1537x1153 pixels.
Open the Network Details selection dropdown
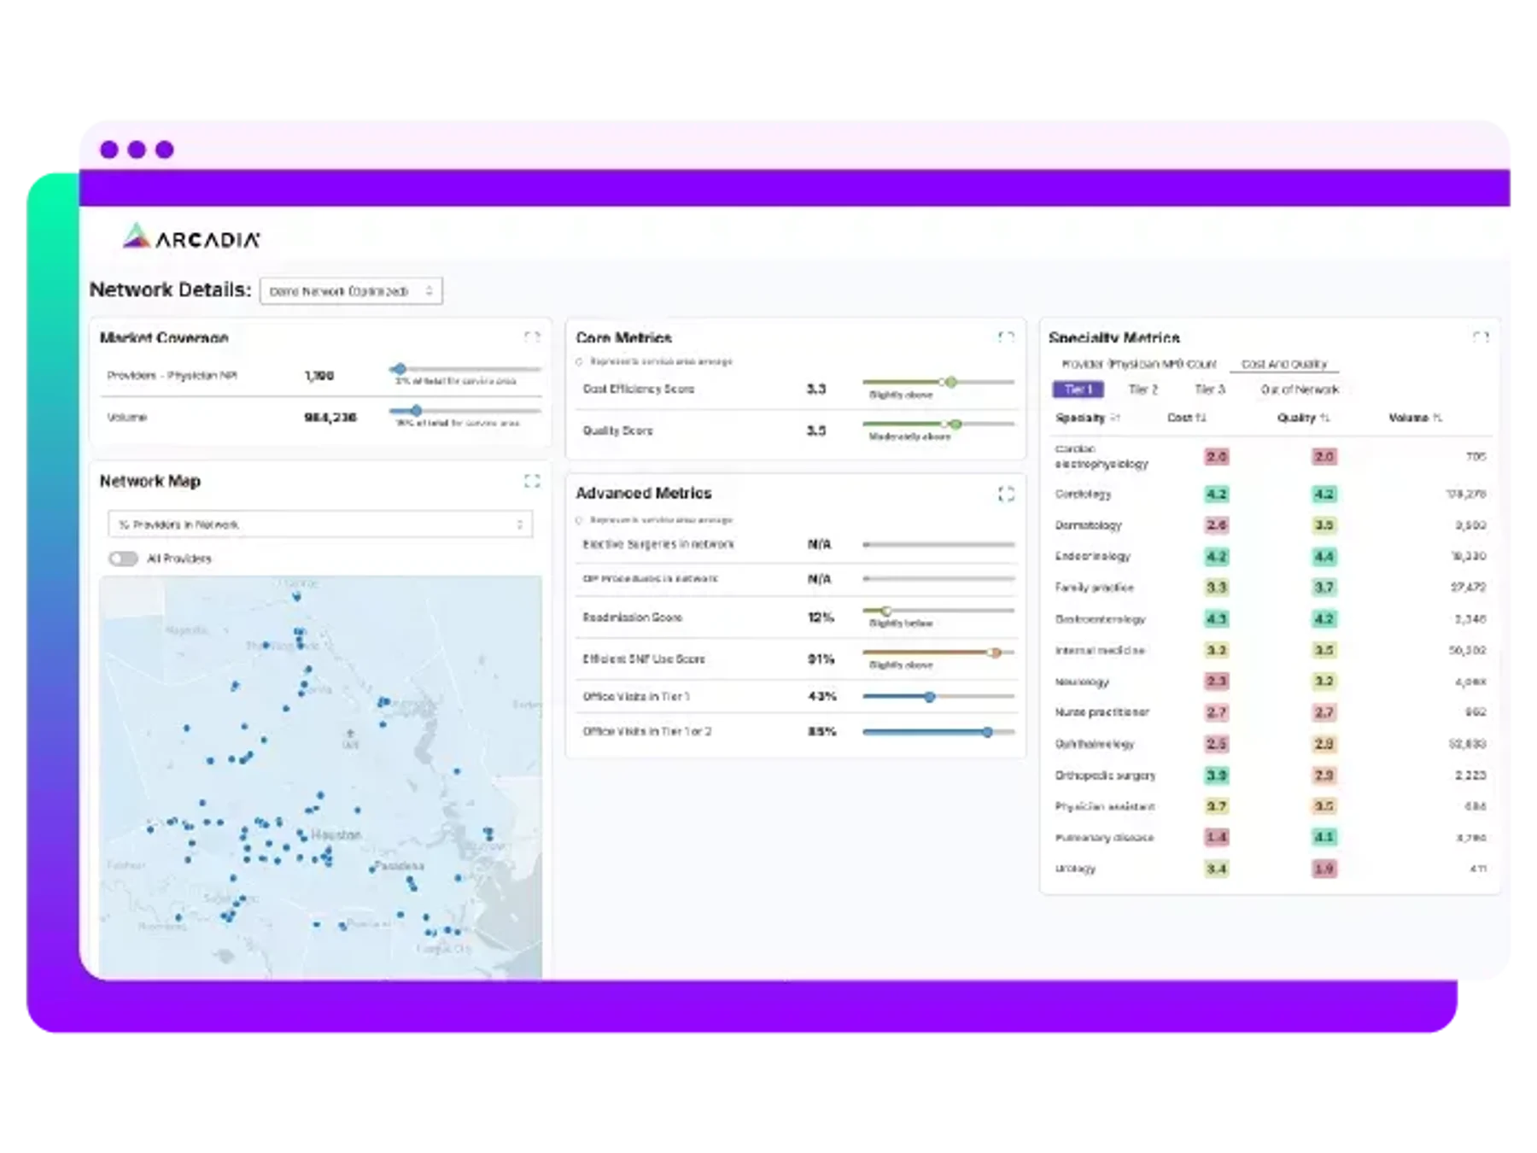(351, 291)
